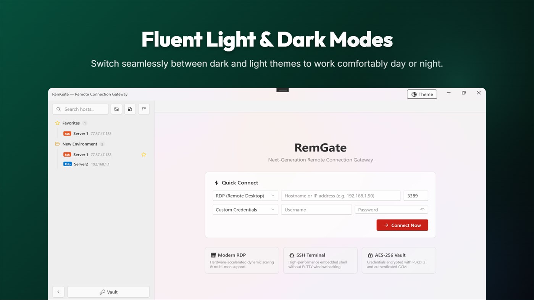Screen dimensions: 534x300
Task: Open the Custom Credentials dropdown
Action: 245,210
